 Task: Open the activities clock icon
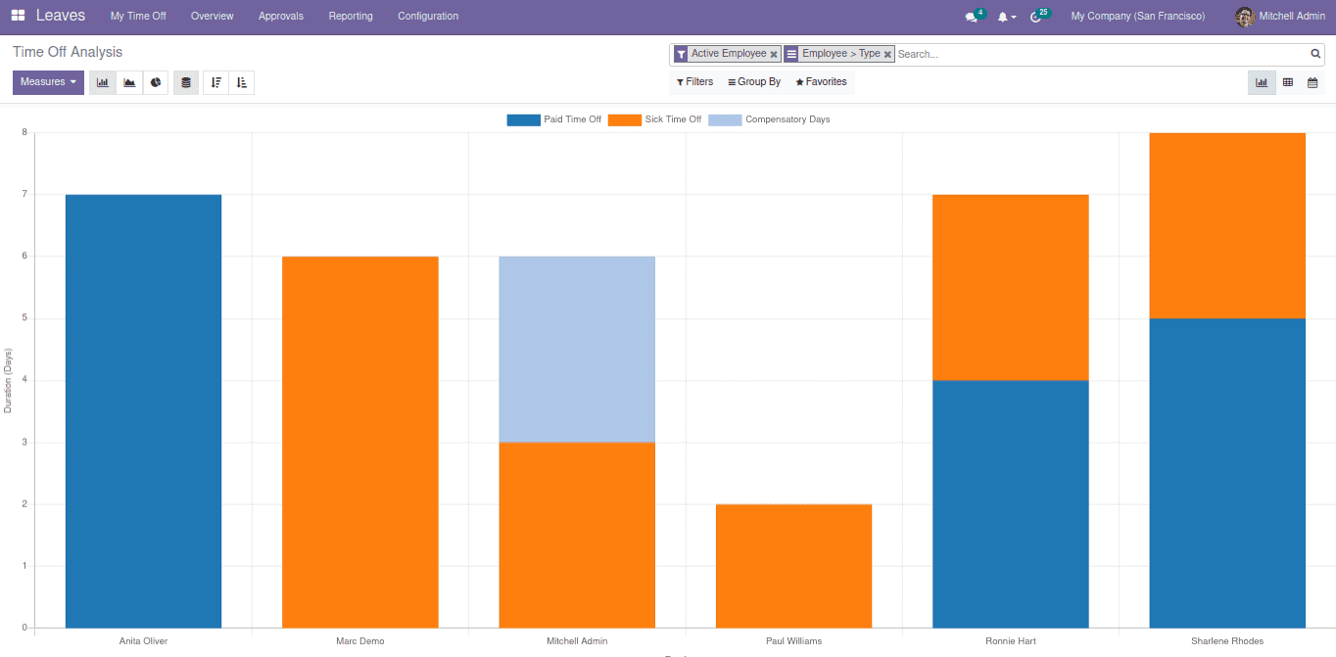pos(1035,17)
